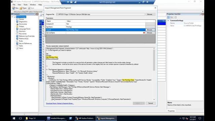215x121 pixels.
Task: Open the Help menu
Action: tap(40, 5)
